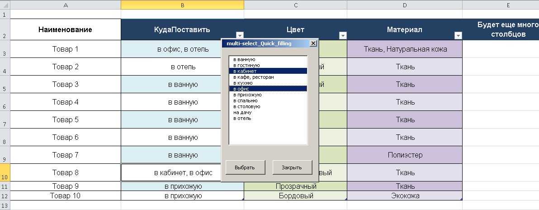Select 'в прихожую' in the listbox

click(x=268, y=95)
